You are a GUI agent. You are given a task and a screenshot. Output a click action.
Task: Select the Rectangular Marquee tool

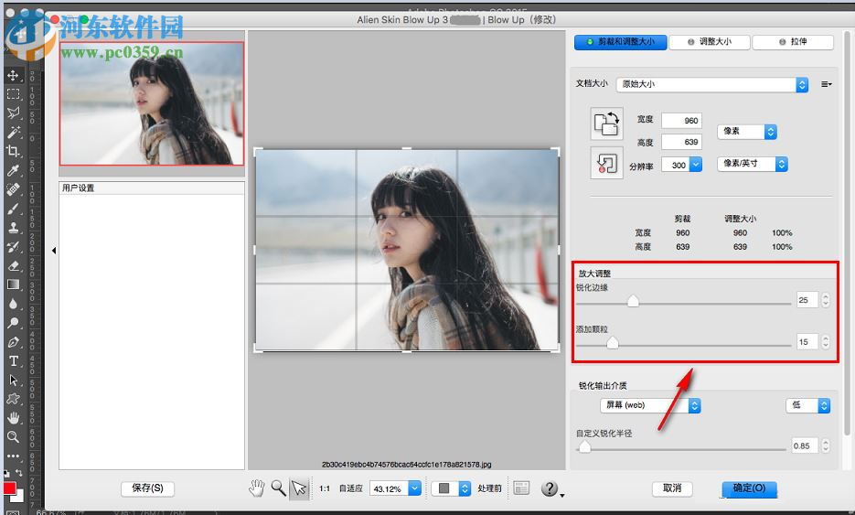[13, 94]
